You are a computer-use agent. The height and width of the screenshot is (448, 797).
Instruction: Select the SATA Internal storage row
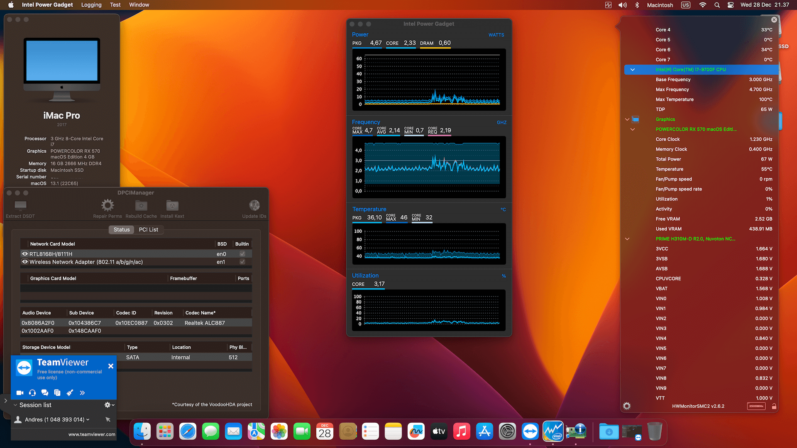(136, 357)
